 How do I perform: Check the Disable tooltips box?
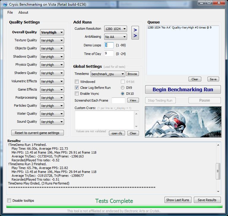(9, 201)
